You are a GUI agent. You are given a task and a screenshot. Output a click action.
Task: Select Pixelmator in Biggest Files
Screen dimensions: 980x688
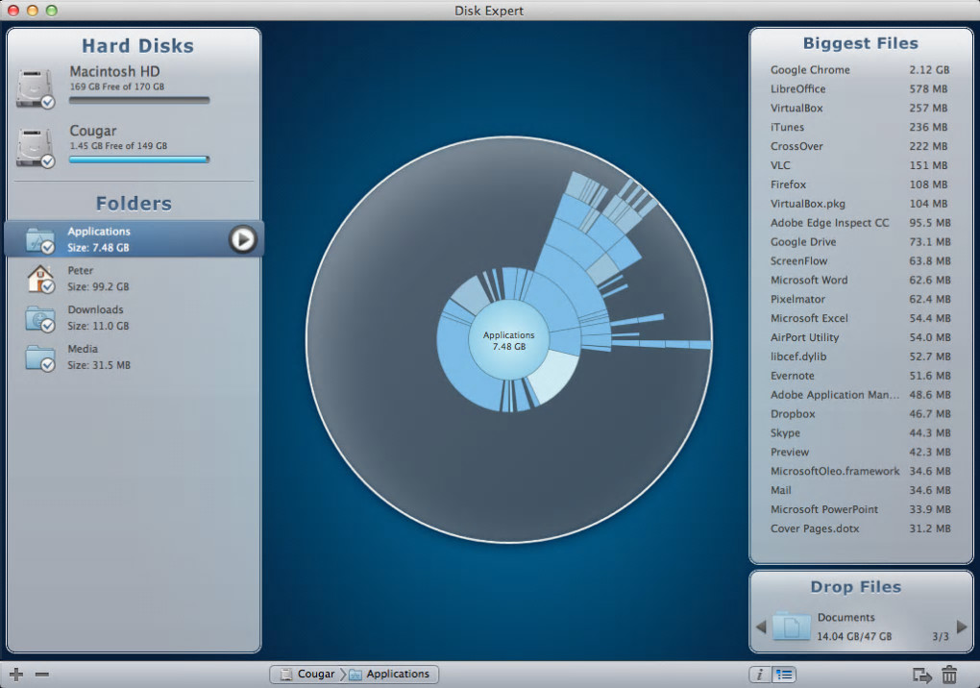pyautogui.click(x=860, y=300)
